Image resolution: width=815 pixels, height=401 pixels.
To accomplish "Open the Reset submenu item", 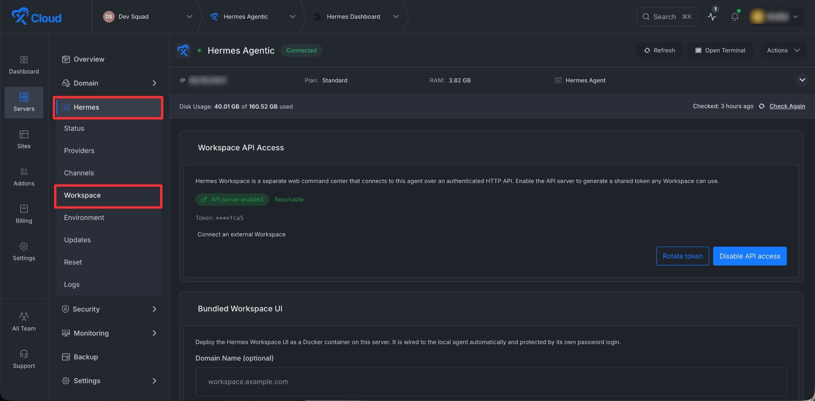I will (109, 262).
